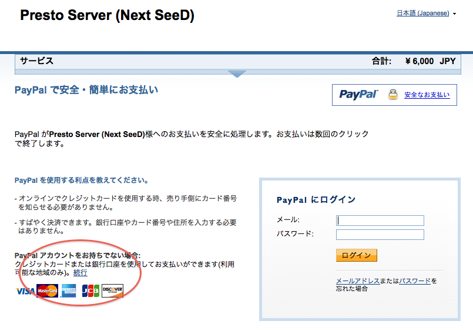Click the Presto Server (Next SeeD) title

pyautogui.click(x=107, y=15)
